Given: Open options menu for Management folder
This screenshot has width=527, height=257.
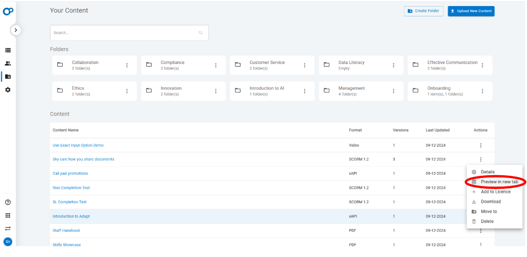Looking at the screenshot, I should point(393,91).
